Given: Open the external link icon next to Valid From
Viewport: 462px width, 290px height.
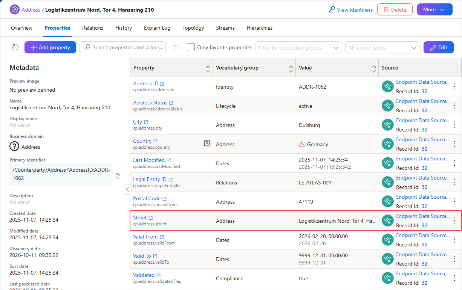Looking at the screenshot, I should (162, 237).
